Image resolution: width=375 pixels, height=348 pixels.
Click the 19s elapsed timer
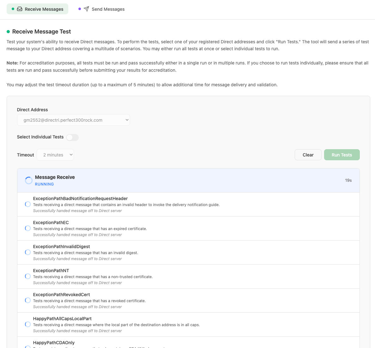[x=348, y=180]
